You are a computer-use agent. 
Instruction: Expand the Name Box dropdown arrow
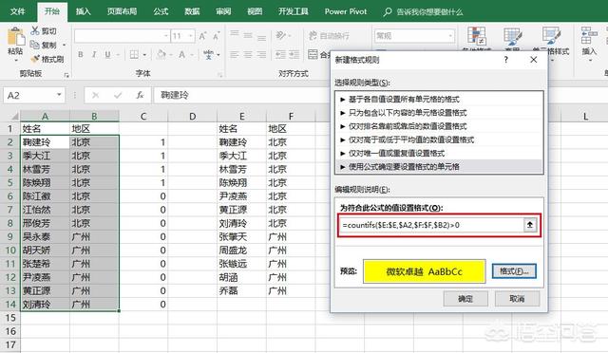(x=59, y=95)
